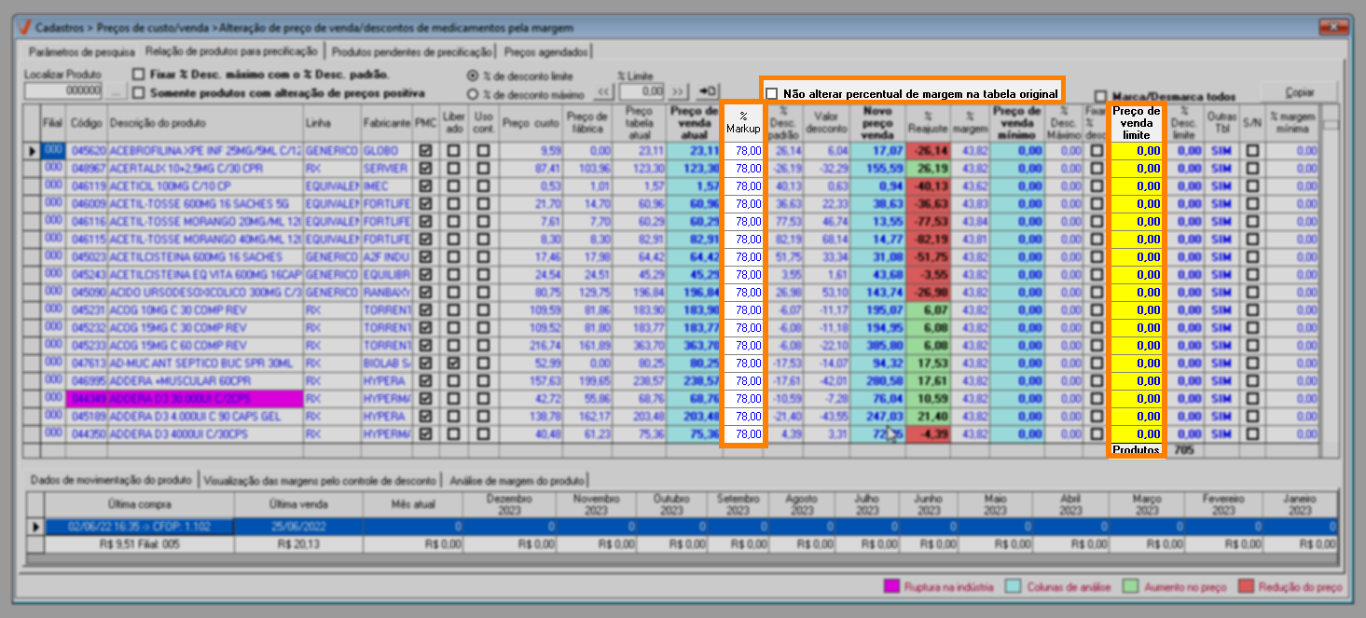
Task: Click the Preço custo column header
Action: [x=531, y=123]
